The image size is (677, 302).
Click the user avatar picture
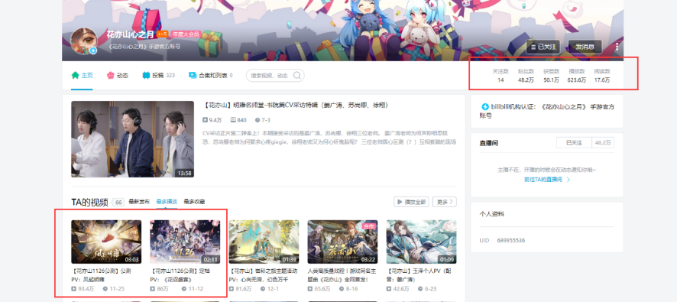pos(84,41)
